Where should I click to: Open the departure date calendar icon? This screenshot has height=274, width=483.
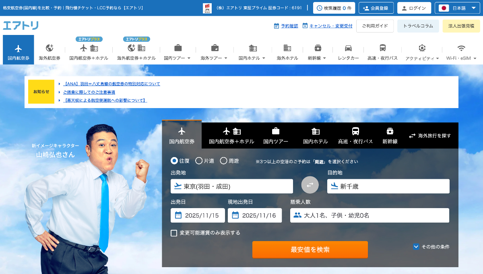click(178, 215)
